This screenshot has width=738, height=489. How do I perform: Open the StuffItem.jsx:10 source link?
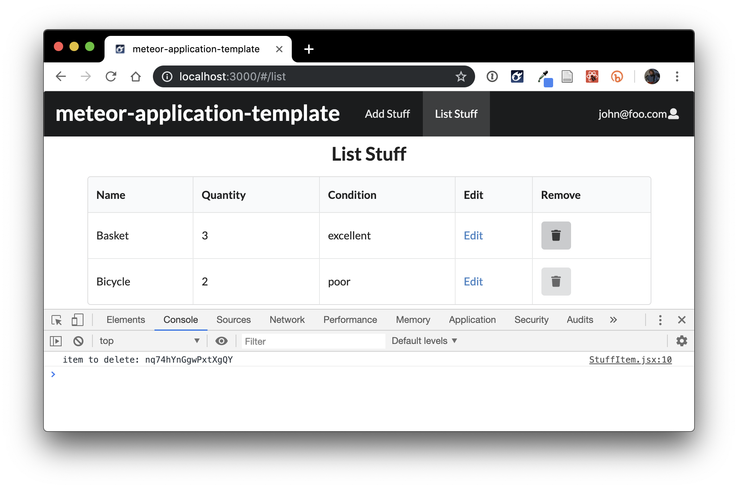pos(630,360)
